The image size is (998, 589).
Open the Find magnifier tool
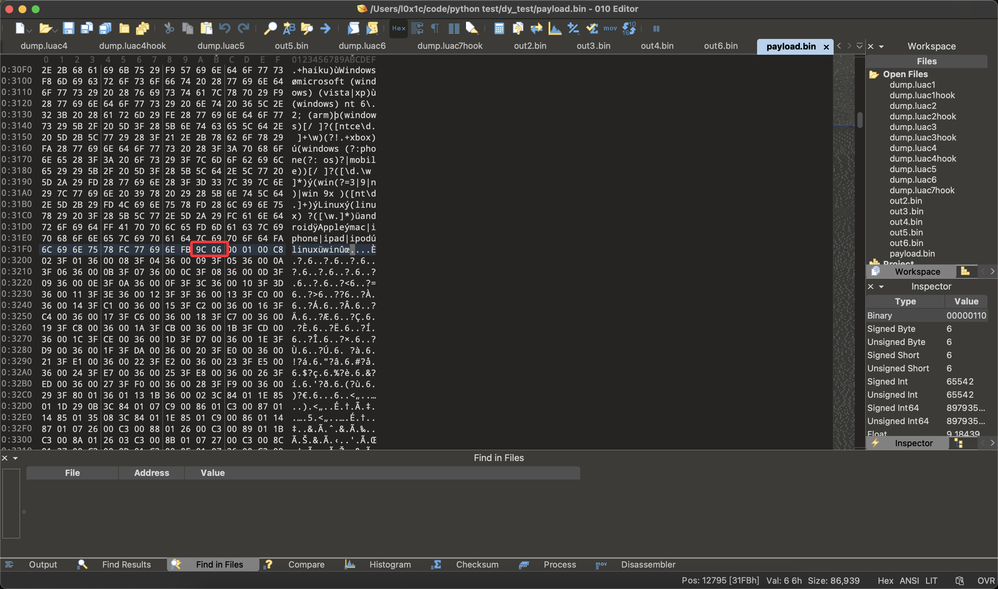coord(270,28)
